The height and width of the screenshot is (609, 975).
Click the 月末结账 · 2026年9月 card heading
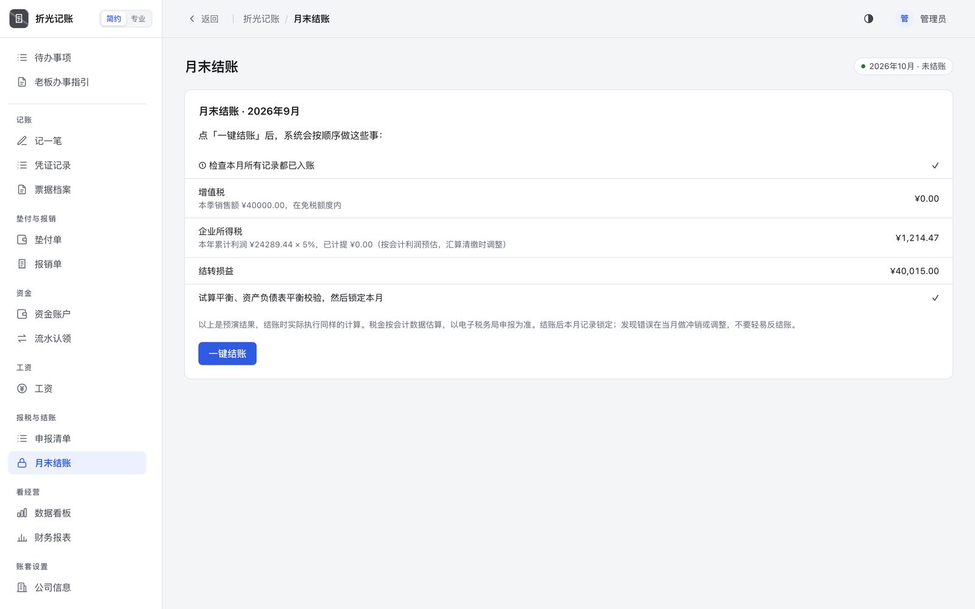click(x=249, y=111)
